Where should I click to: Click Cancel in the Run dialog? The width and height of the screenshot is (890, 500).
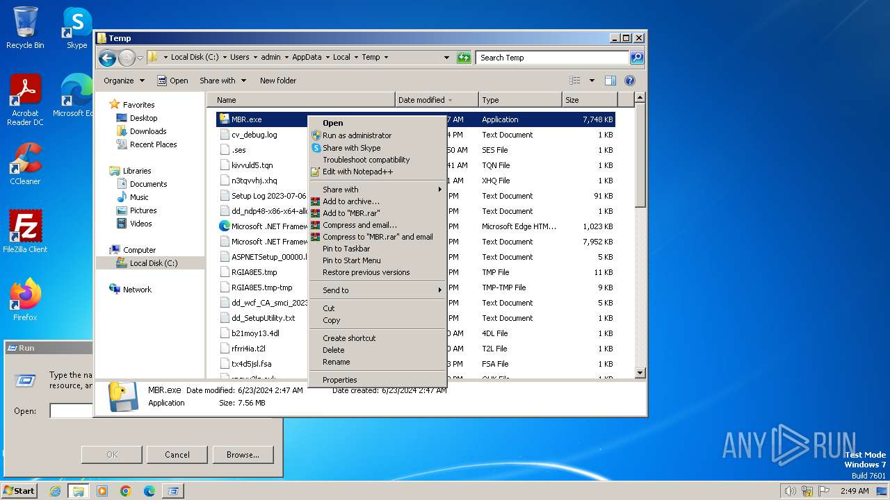[x=177, y=455]
